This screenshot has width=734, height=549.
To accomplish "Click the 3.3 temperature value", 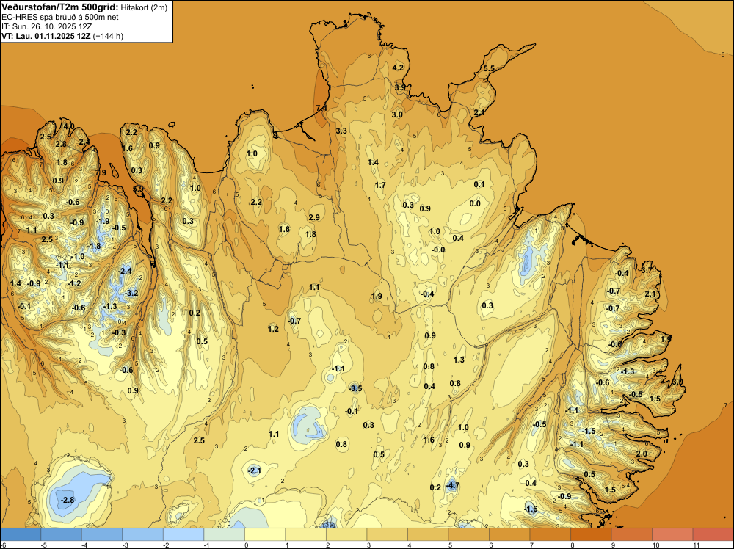I will [x=341, y=131].
